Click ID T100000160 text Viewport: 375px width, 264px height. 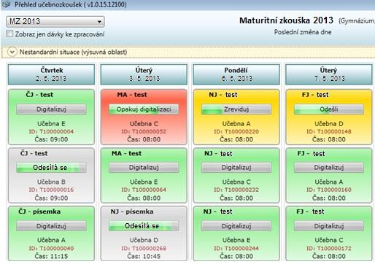pyautogui.click(x=329, y=190)
